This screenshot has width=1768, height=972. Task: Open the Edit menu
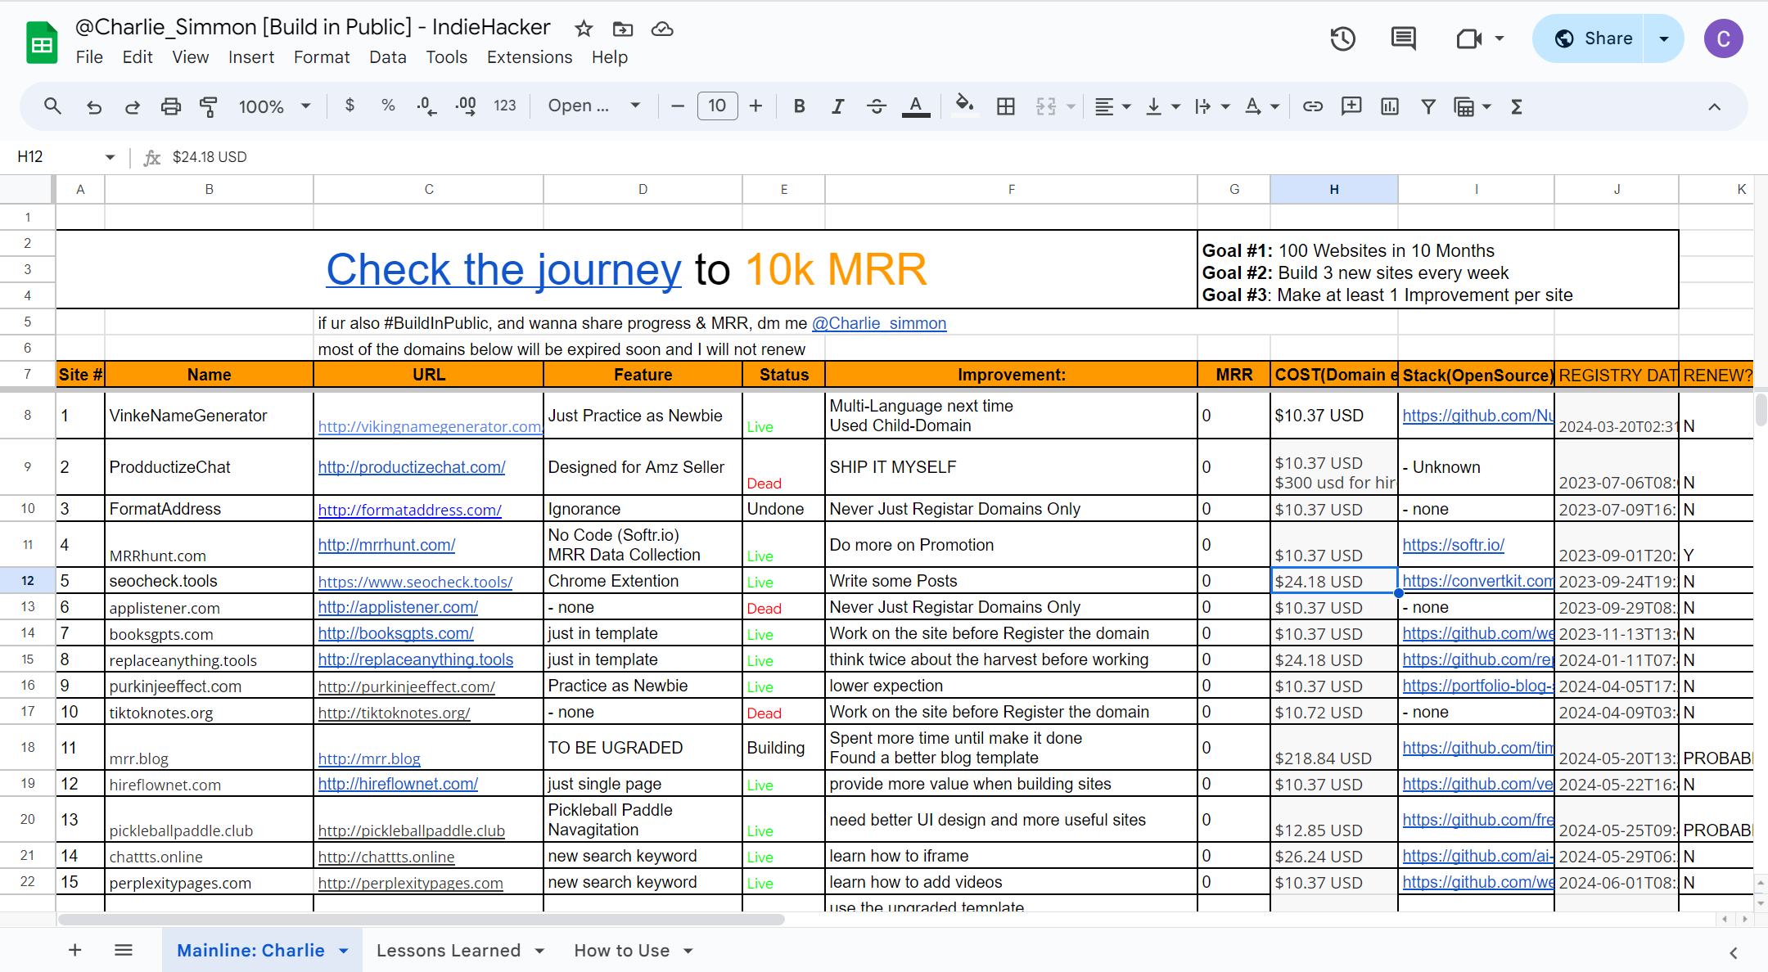(x=138, y=57)
